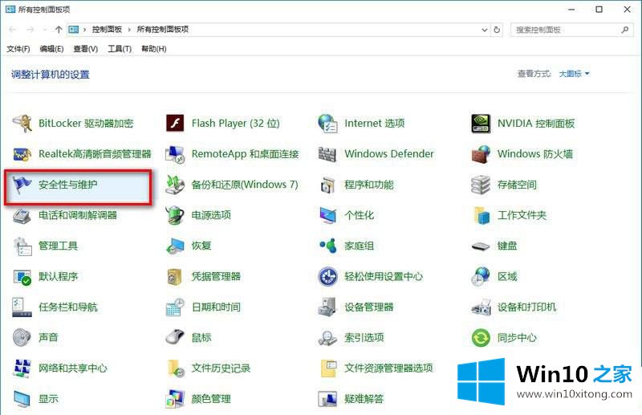The image size is (642, 415).
Task: Open Windows Defender wall icon
Action: coord(327,154)
